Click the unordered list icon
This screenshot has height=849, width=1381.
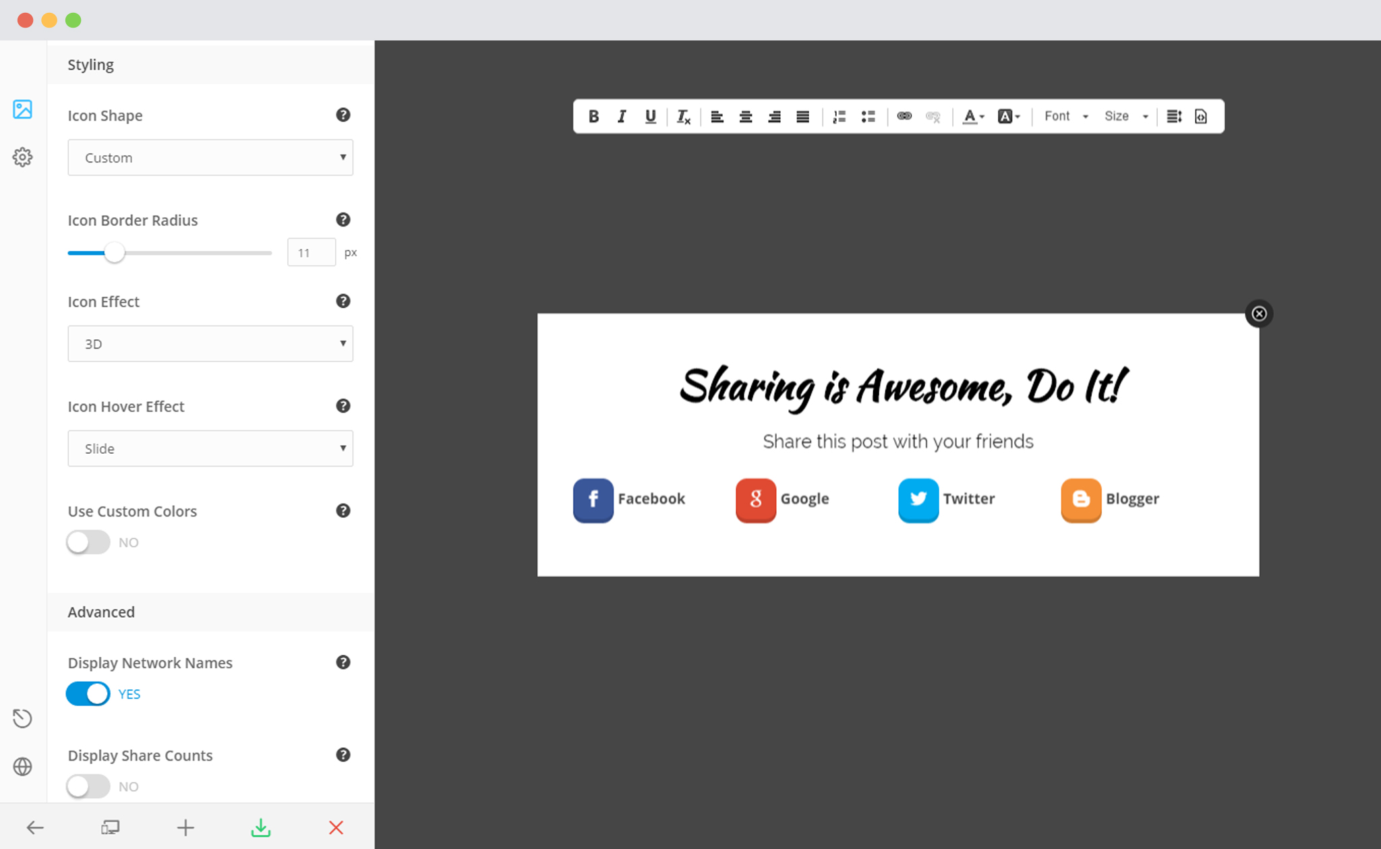tap(868, 115)
